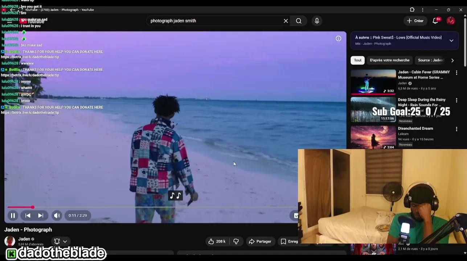Open the notifications bell
Viewport: 467px width, 261px height.
click(435, 21)
